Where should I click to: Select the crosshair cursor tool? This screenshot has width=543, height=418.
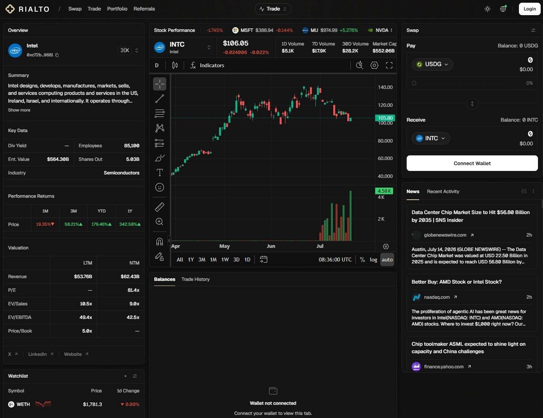[160, 84]
